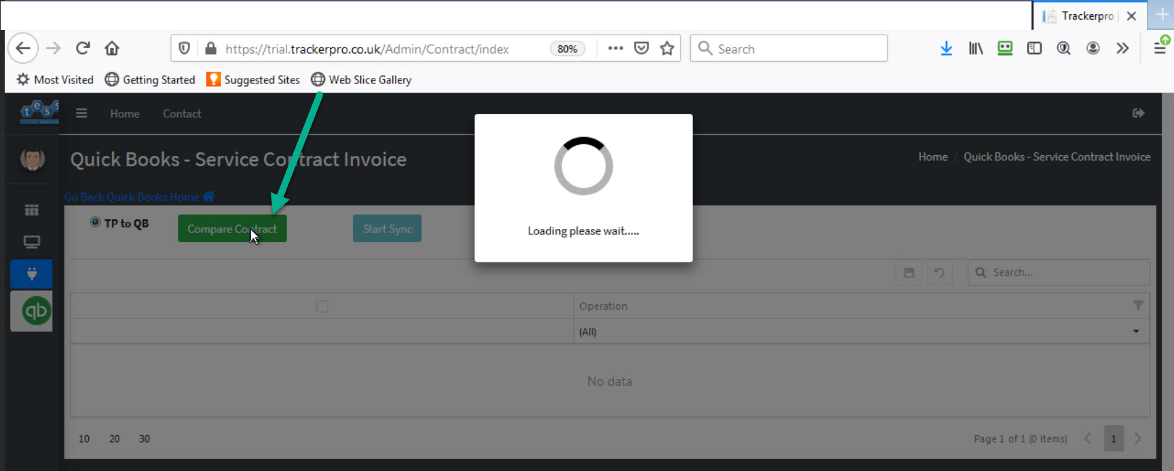Viewport: 1174px width, 471px height.
Task: Open the Contact nav item
Action: (x=182, y=114)
